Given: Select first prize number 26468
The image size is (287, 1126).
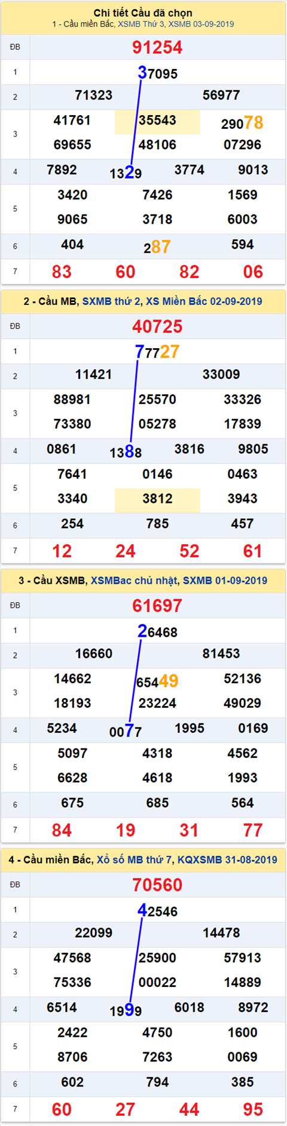Looking at the screenshot, I should point(157,632).
